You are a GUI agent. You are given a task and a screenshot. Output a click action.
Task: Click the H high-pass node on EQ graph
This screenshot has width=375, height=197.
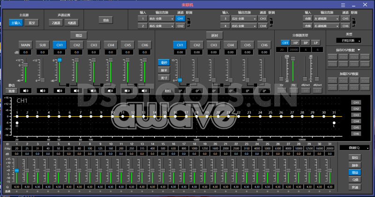coord(17,123)
